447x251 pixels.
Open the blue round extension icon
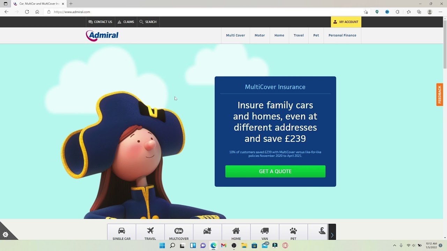387,12
